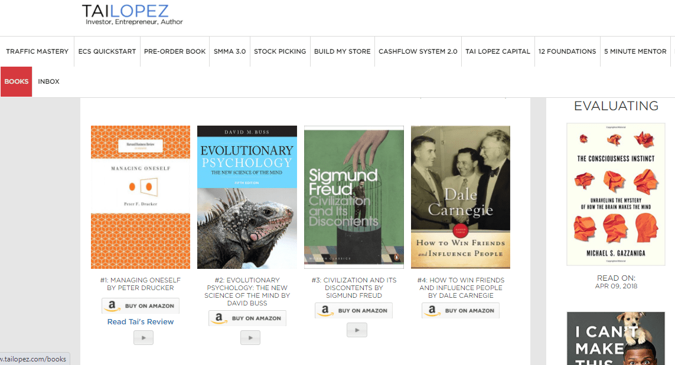Open Read Tai's Review link
Image resolution: width=675 pixels, height=365 pixels.
point(141,321)
